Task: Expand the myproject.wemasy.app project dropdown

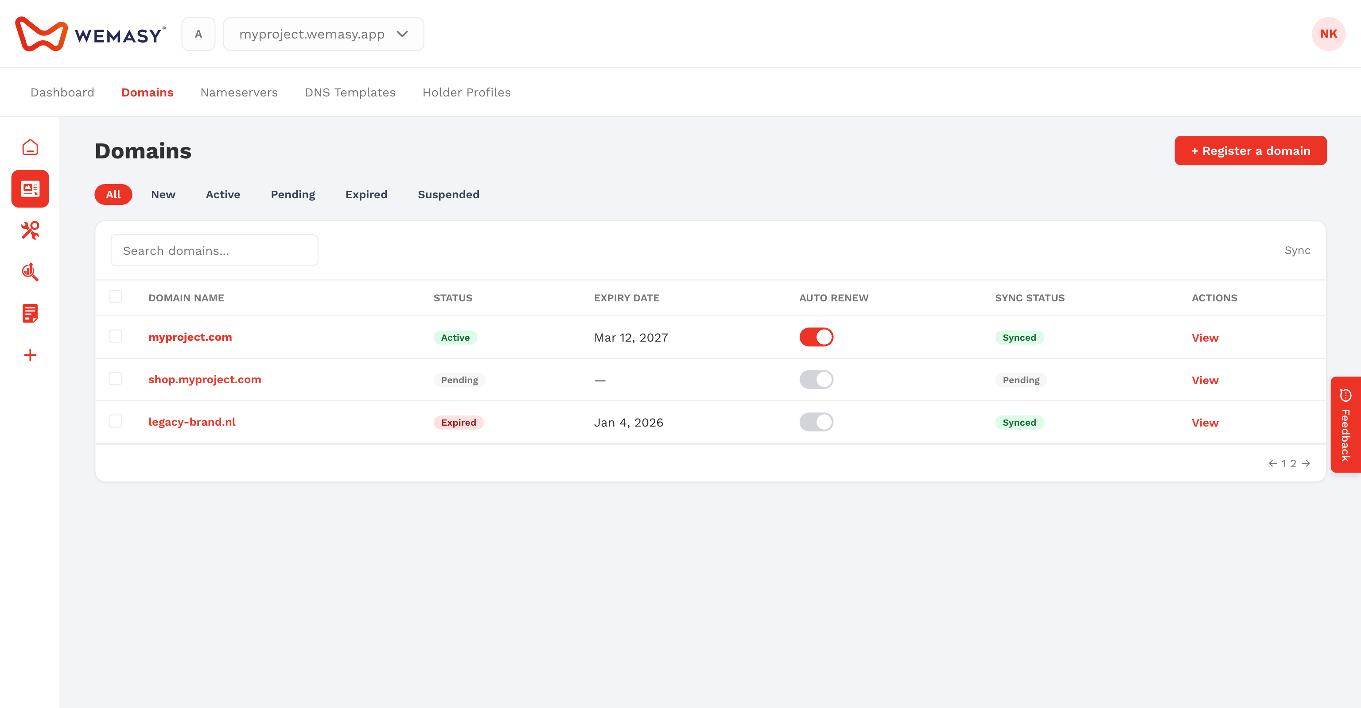Action: 323,34
